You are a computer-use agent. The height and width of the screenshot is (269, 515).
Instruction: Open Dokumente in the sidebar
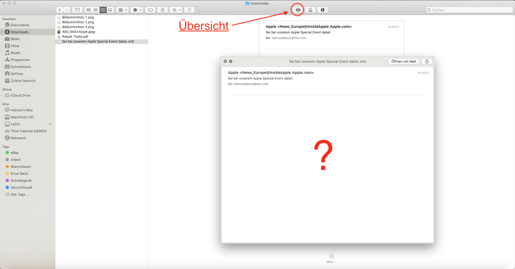point(27,25)
